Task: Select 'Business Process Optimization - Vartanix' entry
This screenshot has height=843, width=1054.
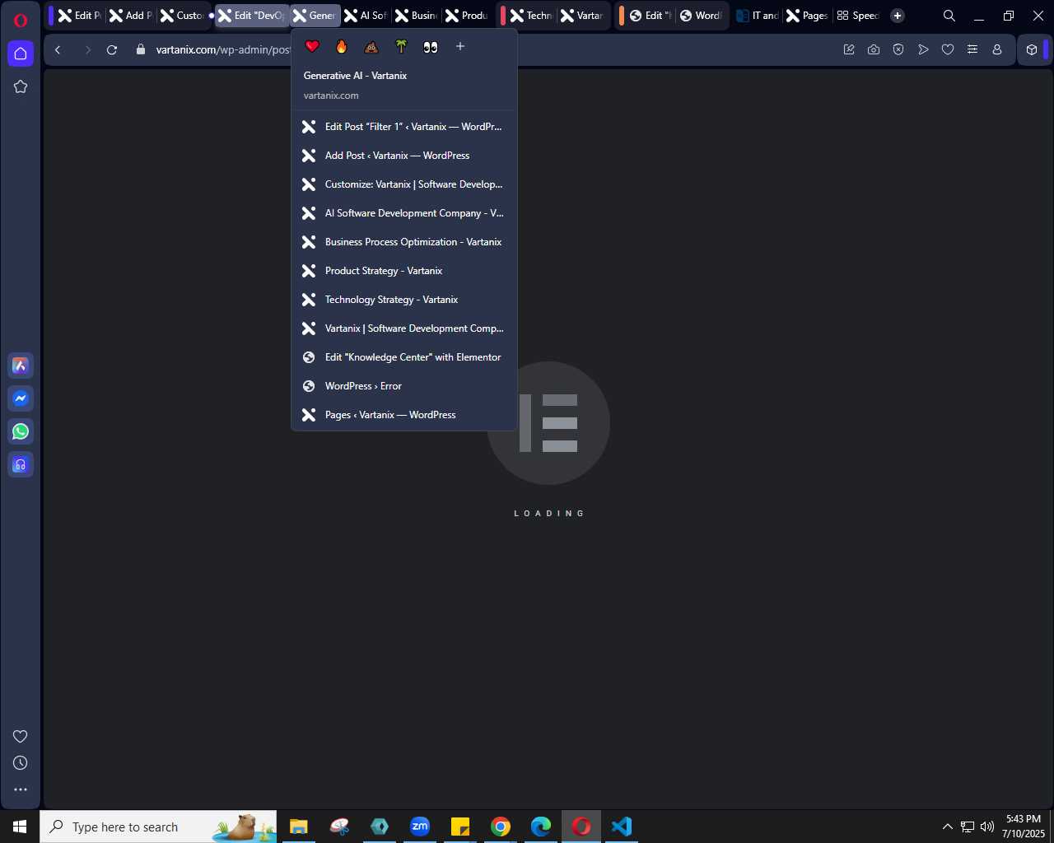Action: tap(404, 242)
